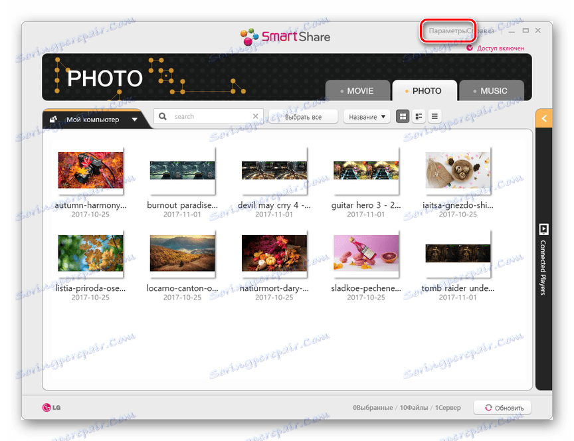Select the tomb raider unde thumbnail
This screenshot has height=441, width=574.
(x=458, y=254)
